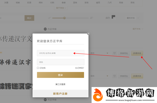Open the 忘记密码? link

pyautogui.click(x=80, y=68)
